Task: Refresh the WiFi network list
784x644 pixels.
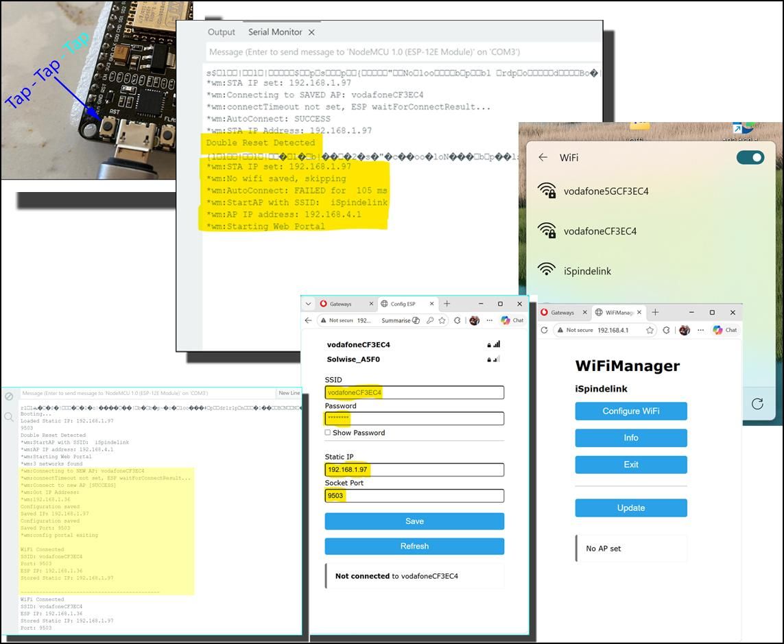Action: pyautogui.click(x=757, y=403)
